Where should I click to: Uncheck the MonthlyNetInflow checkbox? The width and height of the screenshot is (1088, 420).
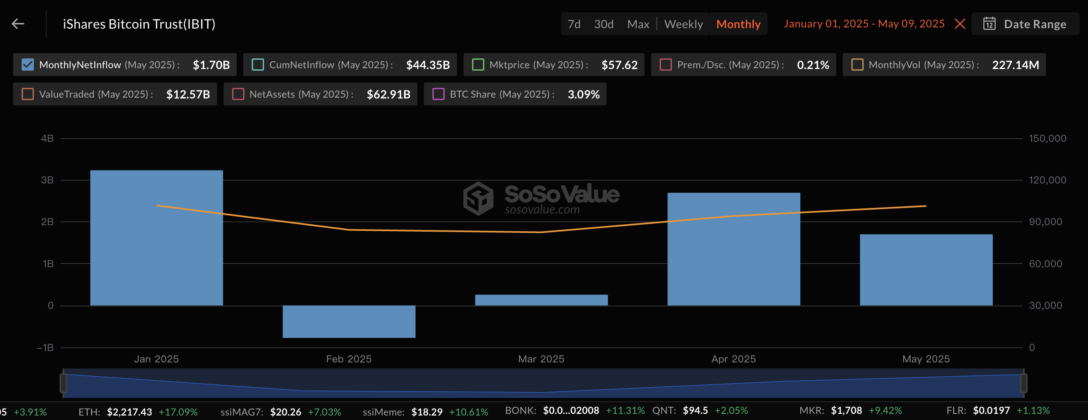28,65
